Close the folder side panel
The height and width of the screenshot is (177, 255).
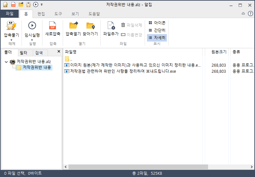click(59, 51)
